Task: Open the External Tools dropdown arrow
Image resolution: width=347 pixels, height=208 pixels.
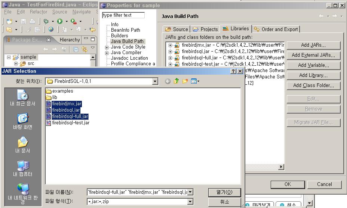Action: pyautogui.click(x=80, y=21)
